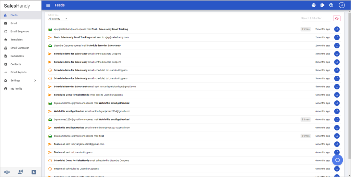This screenshot has width=351, height=177.
Task: Toggle the hamburger menu in the header
Action: [x=48, y=5]
